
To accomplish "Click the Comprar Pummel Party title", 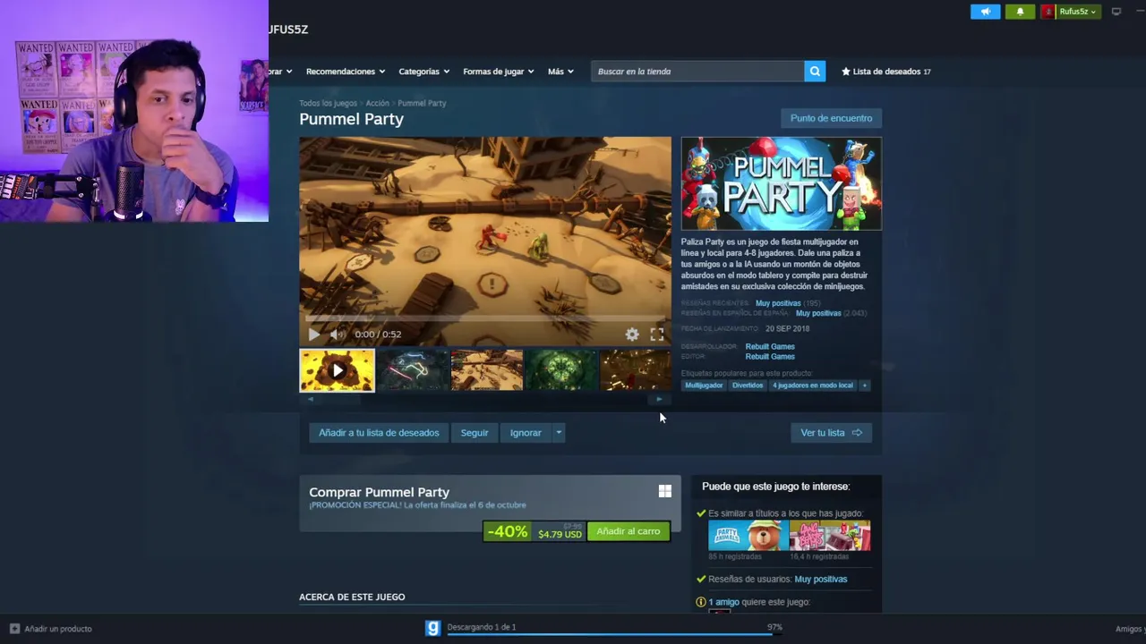I will [380, 492].
